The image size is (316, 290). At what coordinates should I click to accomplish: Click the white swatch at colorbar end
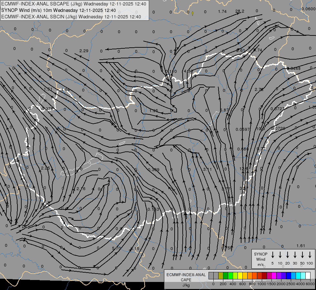(x=308, y=275)
